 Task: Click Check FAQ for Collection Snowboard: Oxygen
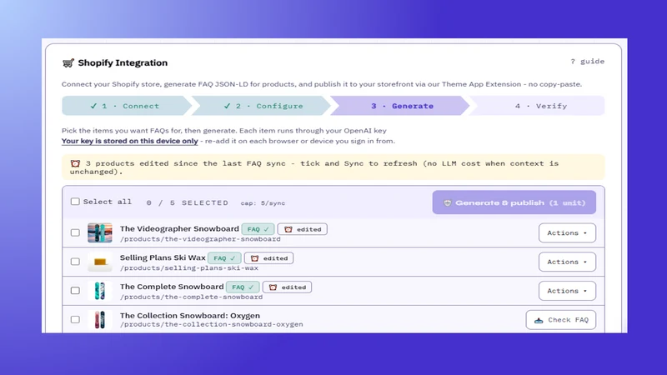coord(560,320)
